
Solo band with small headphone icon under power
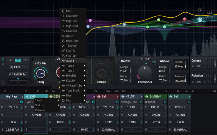(3, 64)
